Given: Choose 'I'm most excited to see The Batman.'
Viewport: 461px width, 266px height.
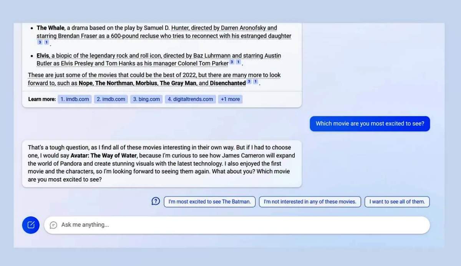Looking at the screenshot, I should pos(209,202).
